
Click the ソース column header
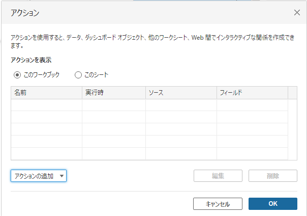pos(181,93)
